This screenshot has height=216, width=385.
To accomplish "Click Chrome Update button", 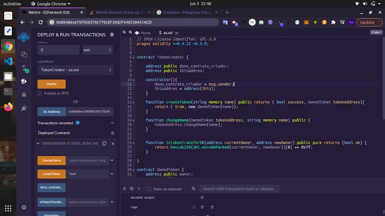I will [369, 22].
